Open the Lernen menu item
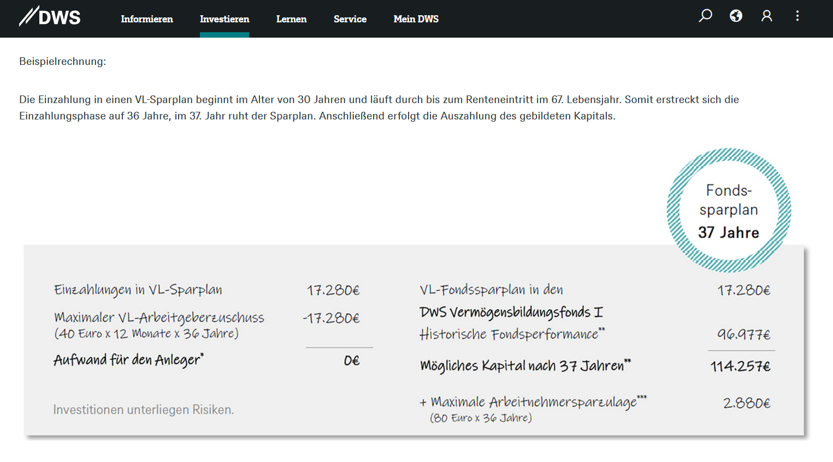The height and width of the screenshot is (462, 833). coord(291,19)
